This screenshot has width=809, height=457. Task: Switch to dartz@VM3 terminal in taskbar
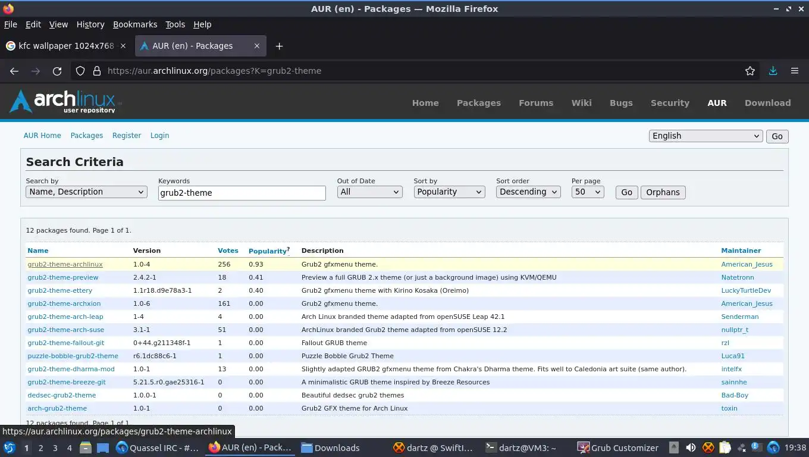coord(521,448)
